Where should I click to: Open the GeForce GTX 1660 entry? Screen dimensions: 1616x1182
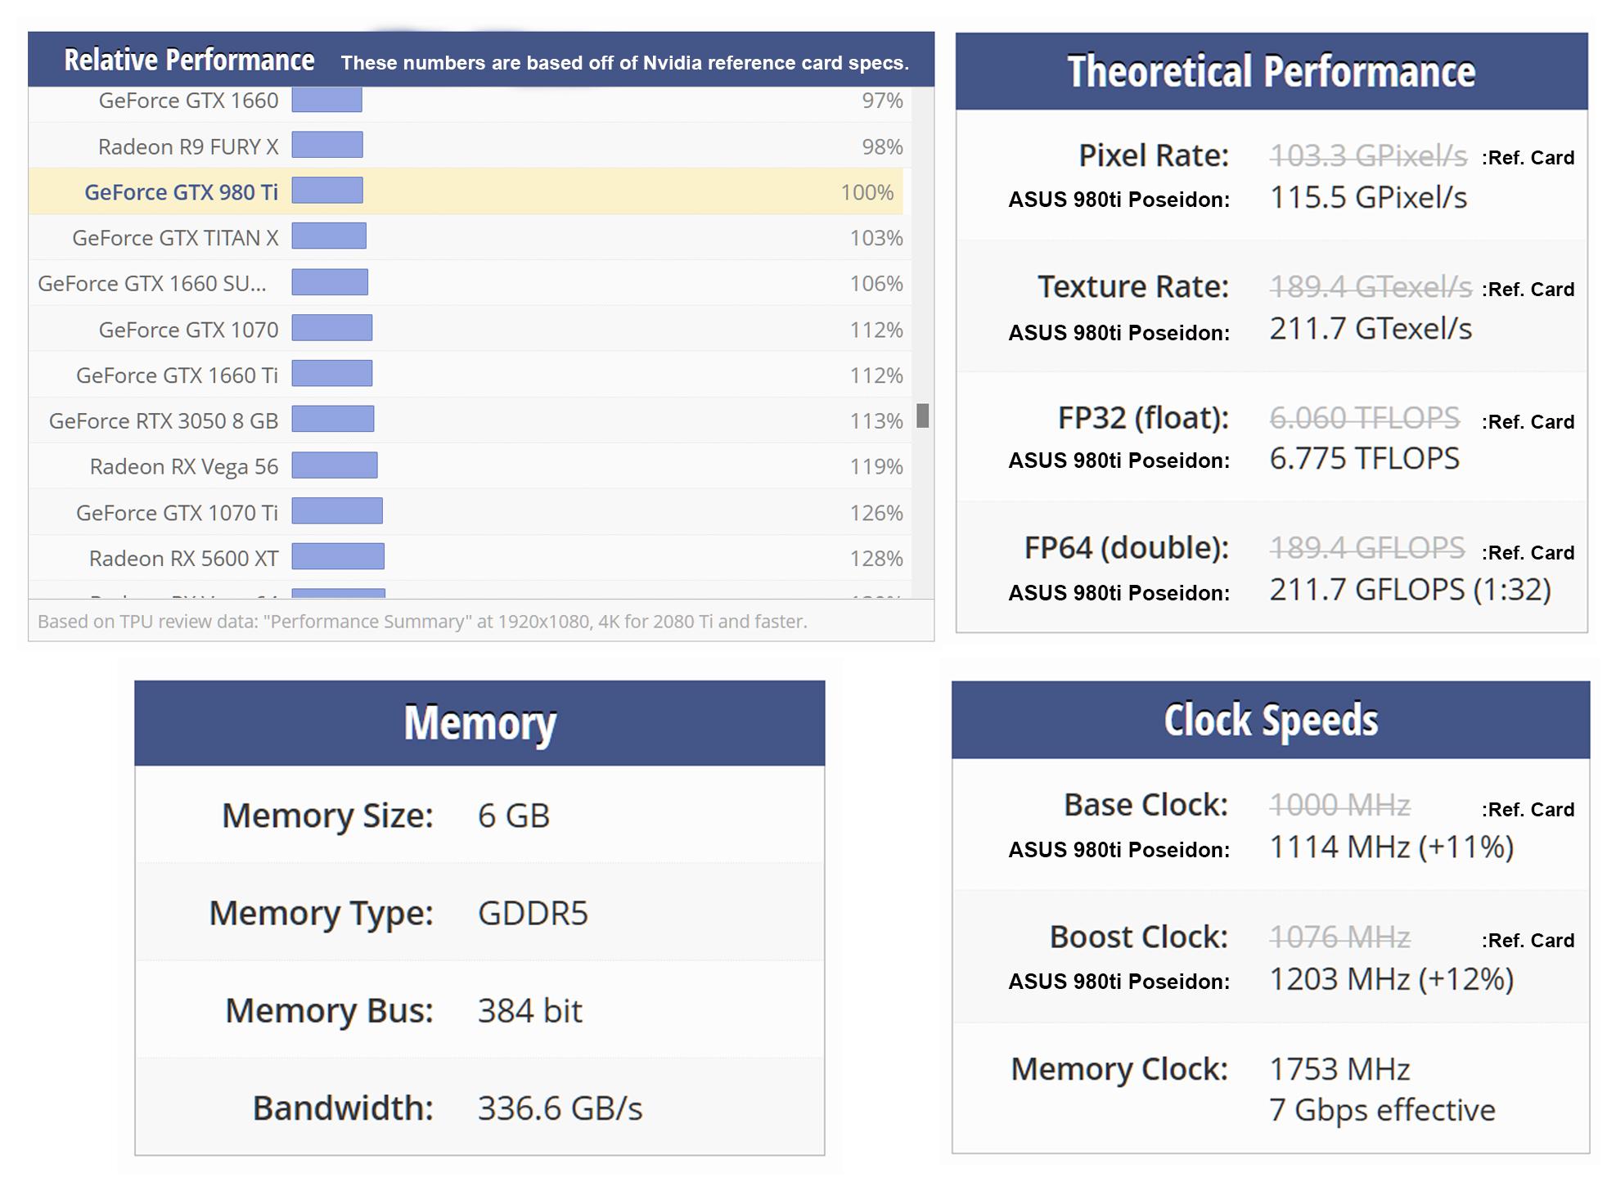(x=188, y=101)
